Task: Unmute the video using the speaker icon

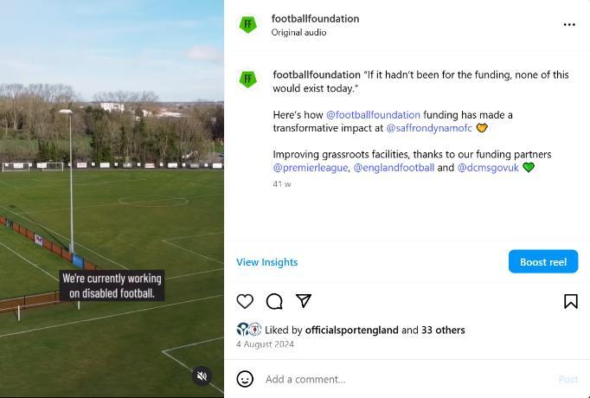Action: (202, 376)
